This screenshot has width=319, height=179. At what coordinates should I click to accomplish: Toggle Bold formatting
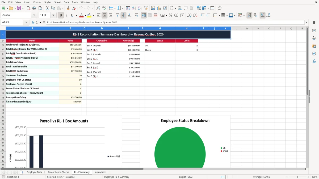coord(61,15)
